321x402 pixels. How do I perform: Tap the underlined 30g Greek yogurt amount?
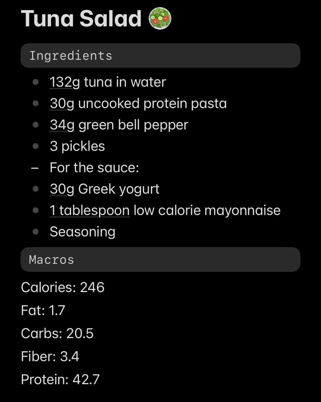point(62,189)
